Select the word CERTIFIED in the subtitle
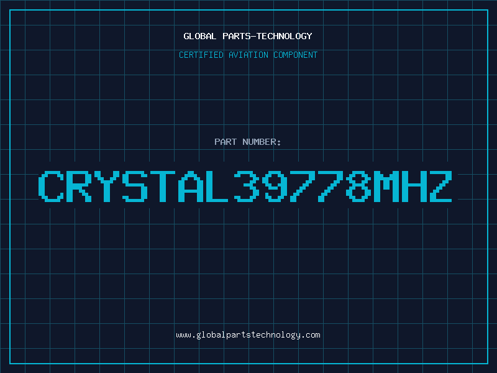497x373 pixels. 201,55
